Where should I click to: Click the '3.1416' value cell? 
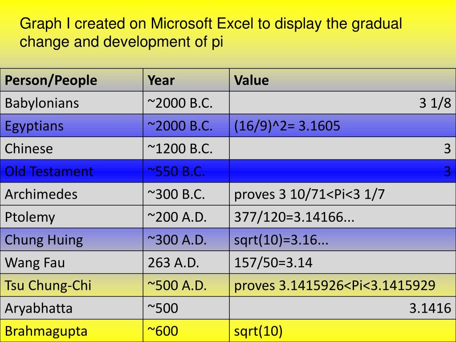(x=342, y=308)
